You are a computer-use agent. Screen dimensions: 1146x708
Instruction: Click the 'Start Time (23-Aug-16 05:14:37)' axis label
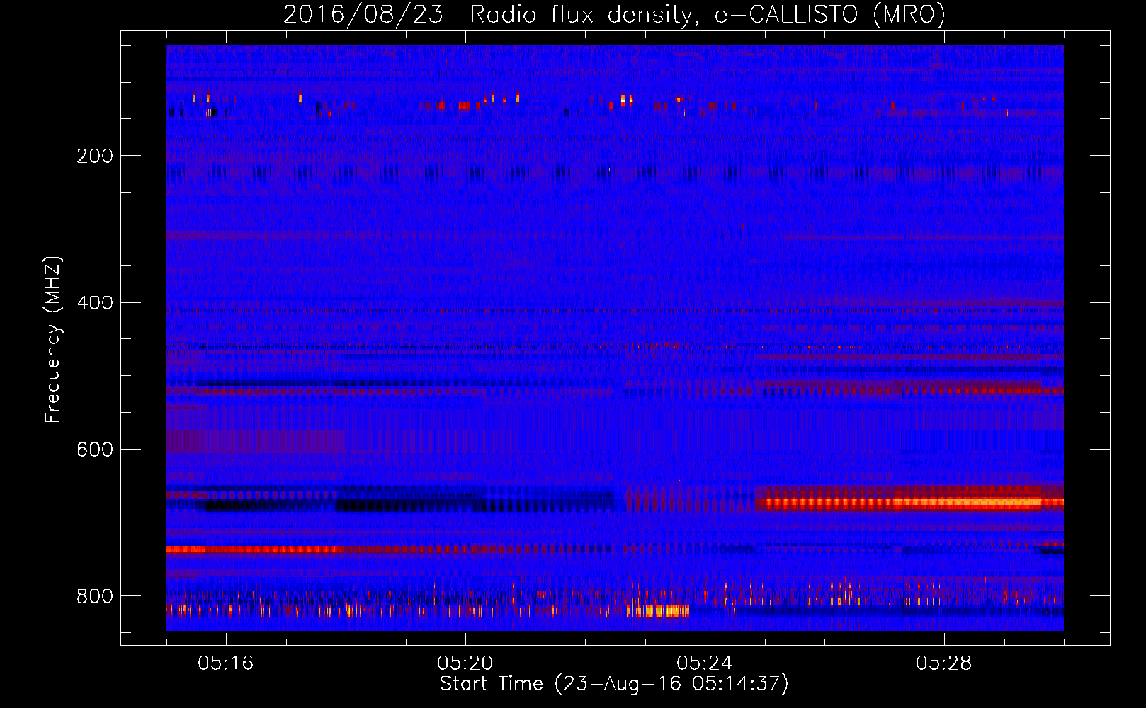(614, 684)
